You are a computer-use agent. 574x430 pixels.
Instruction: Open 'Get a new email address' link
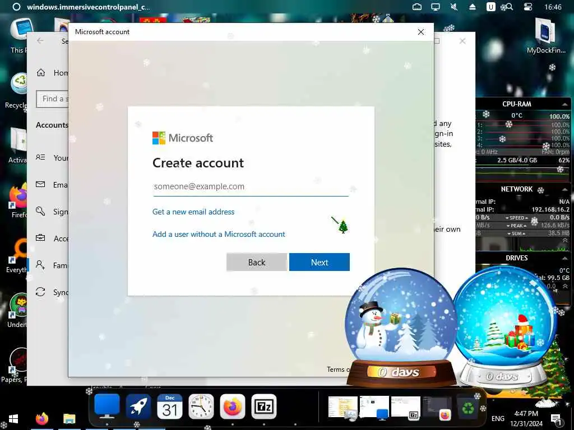[x=193, y=212]
